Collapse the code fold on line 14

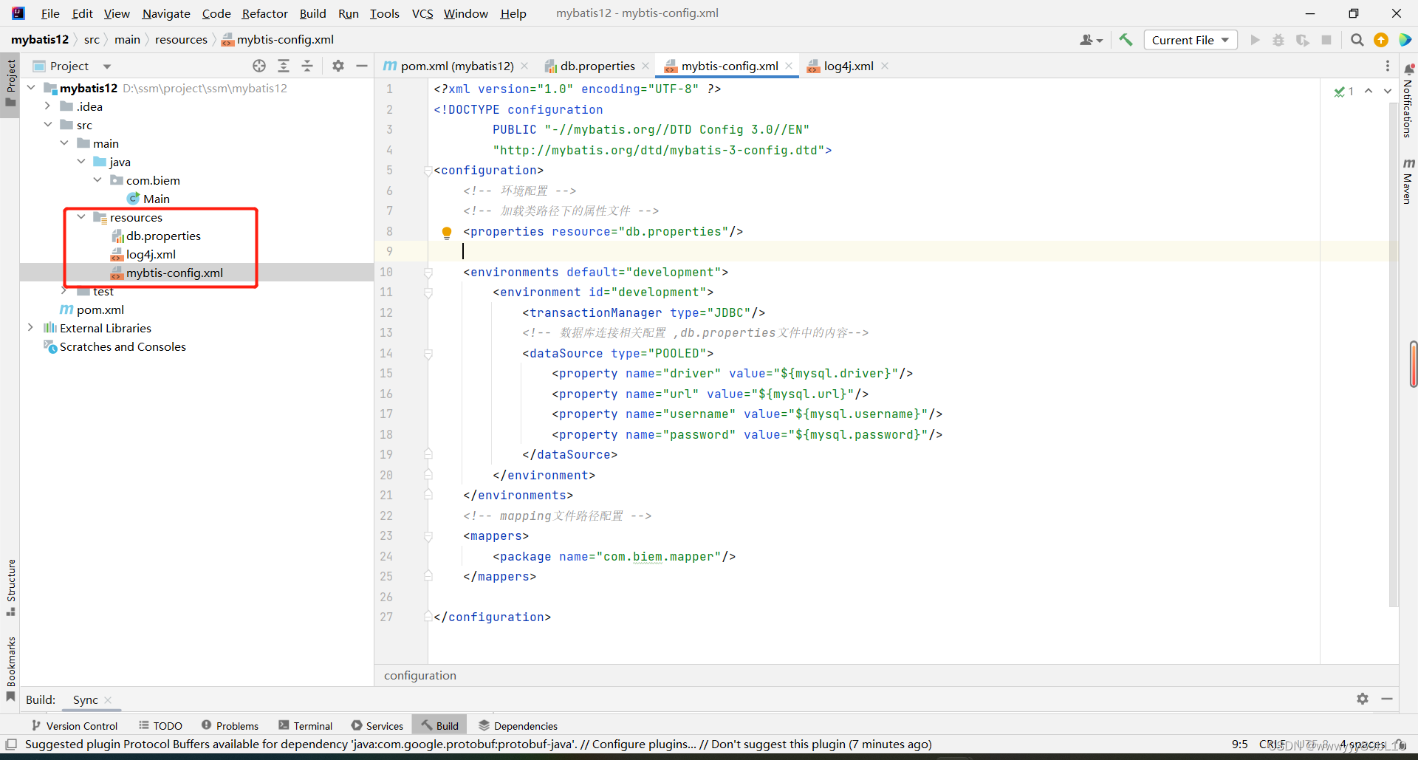[x=428, y=354]
